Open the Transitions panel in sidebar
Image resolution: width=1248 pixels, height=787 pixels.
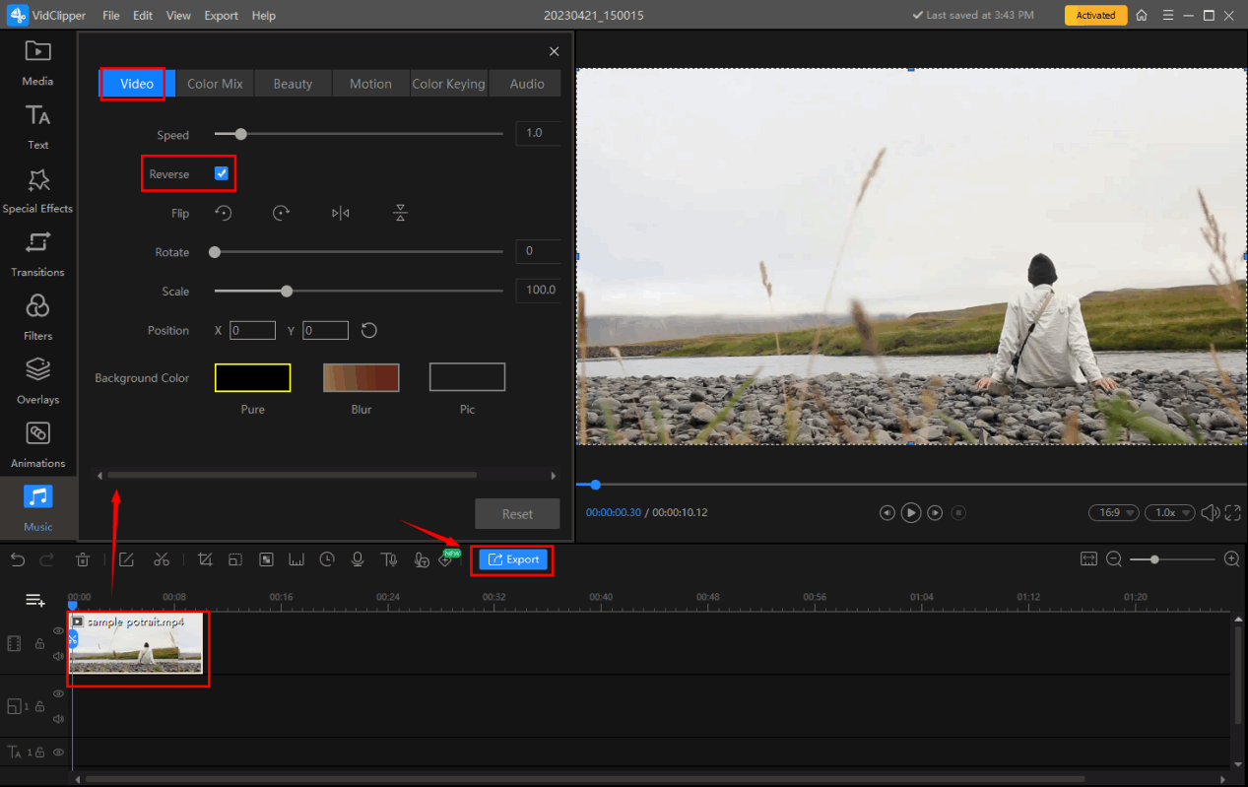pyautogui.click(x=37, y=252)
